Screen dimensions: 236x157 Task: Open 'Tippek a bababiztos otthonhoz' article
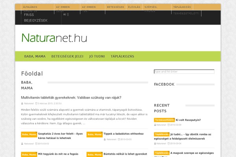click(x=124, y=134)
